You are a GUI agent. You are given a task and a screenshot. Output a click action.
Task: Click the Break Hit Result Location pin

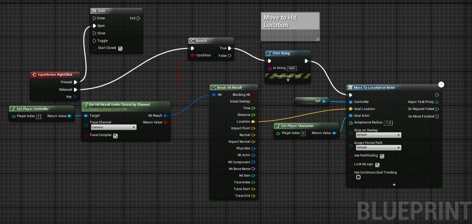[x=253, y=121]
